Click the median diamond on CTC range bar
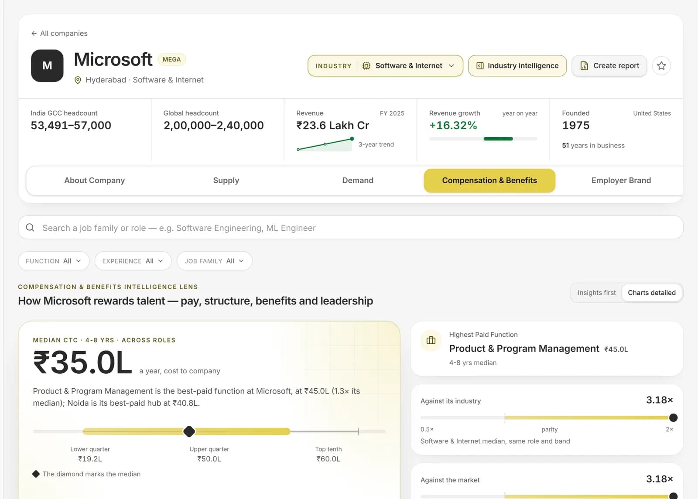The image size is (698, 499). (x=189, y=431)
